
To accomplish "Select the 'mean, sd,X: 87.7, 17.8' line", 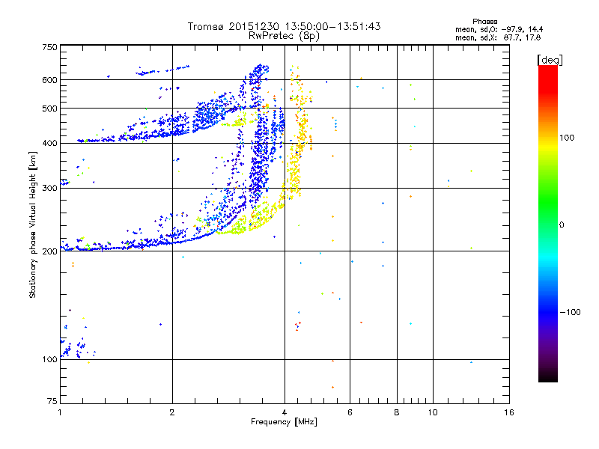I will tap(498, 37).
